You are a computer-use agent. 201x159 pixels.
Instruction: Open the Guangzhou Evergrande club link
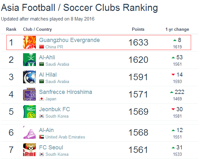[x=69, y=40]
